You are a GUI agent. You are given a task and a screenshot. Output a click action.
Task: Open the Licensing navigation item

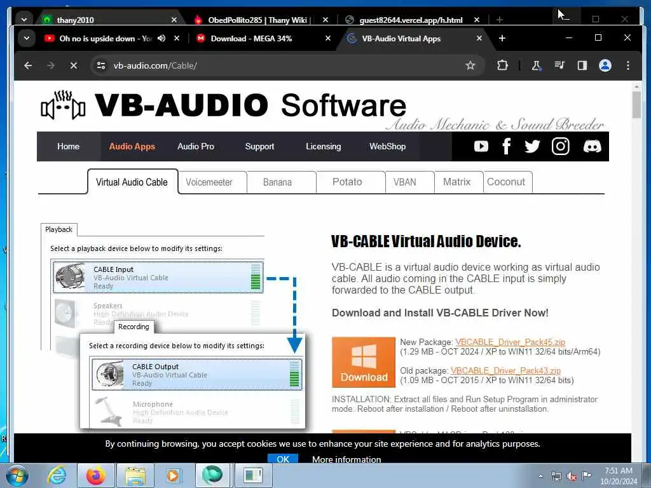pos(324,146)
